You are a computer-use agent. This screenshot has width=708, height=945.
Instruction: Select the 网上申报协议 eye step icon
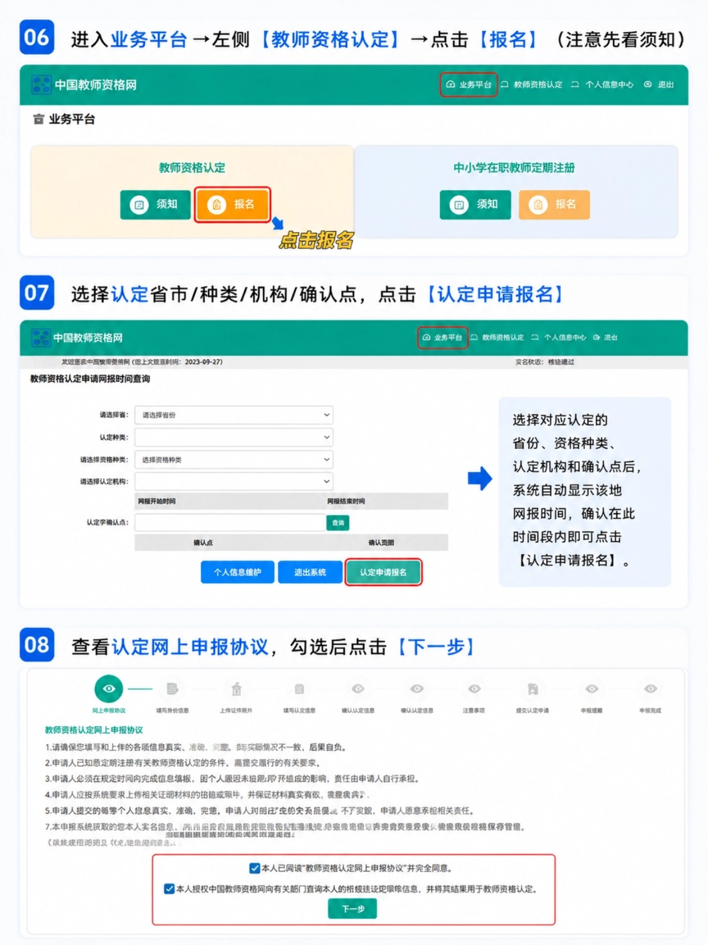(x=109, y=689)
